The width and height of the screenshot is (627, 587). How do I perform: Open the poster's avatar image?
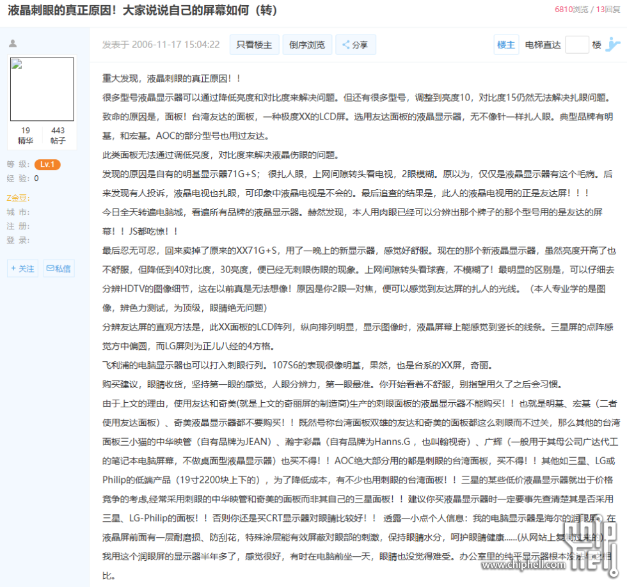point(42,89)
